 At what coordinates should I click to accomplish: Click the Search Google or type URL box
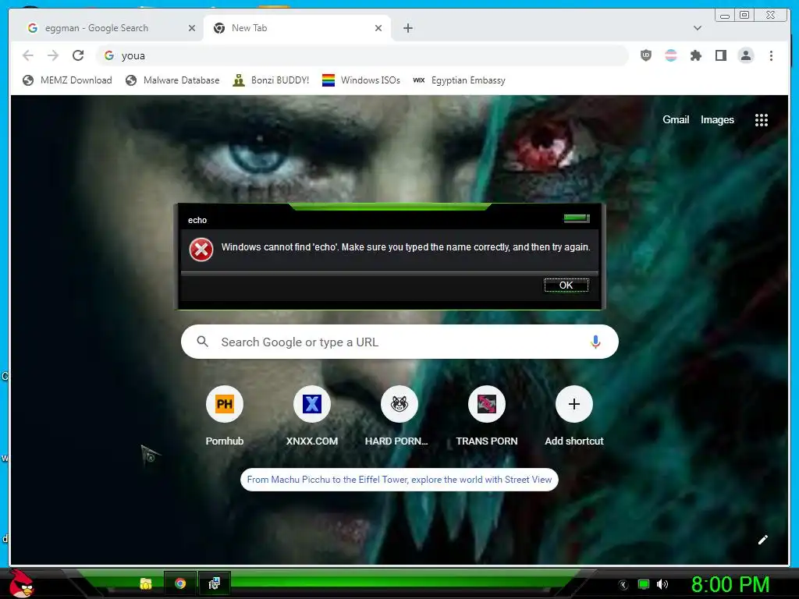pyautogui.click(x=399, y=342)
